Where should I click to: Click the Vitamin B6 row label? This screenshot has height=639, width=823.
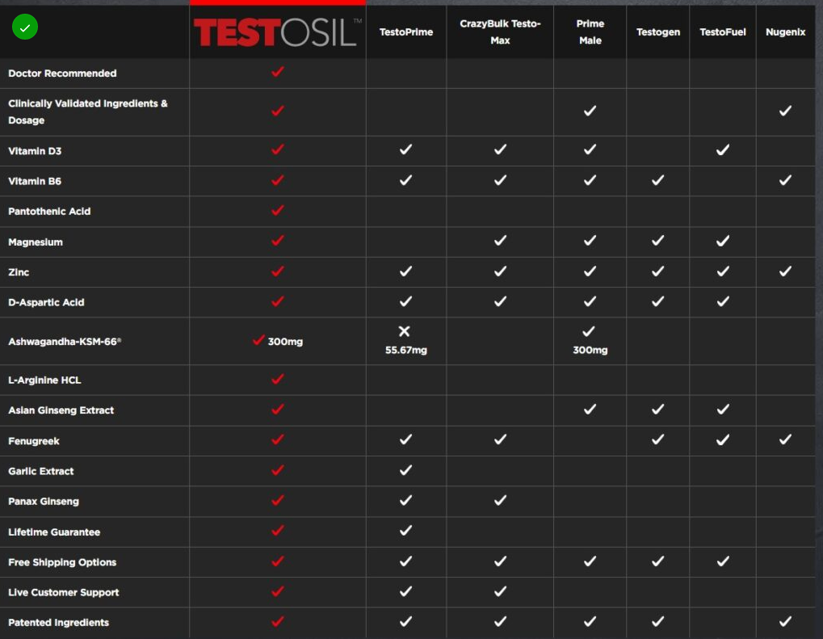point(35,181)
